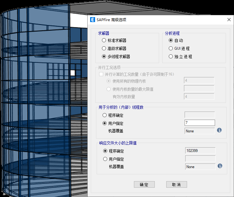Viewport: 234px width, 197px height.
Task: Click the 有效内核数量 label
Action: tap(124, 97)
